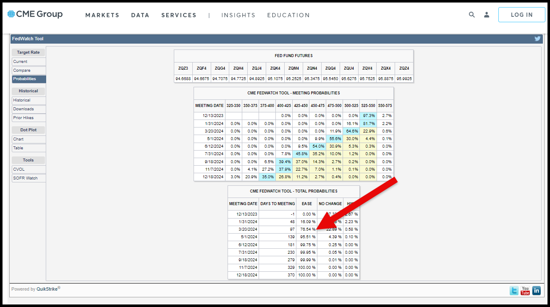
Task: Click the 76.54 % ease probability
Action: [308, 229]
